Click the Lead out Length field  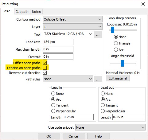[x=128, y=117]
